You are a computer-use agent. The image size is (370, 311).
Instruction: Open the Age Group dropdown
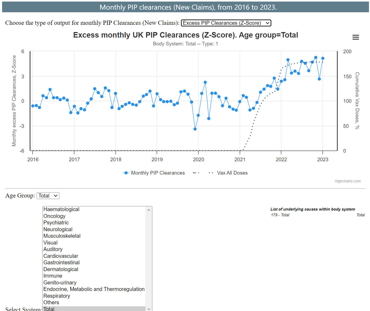48,196
